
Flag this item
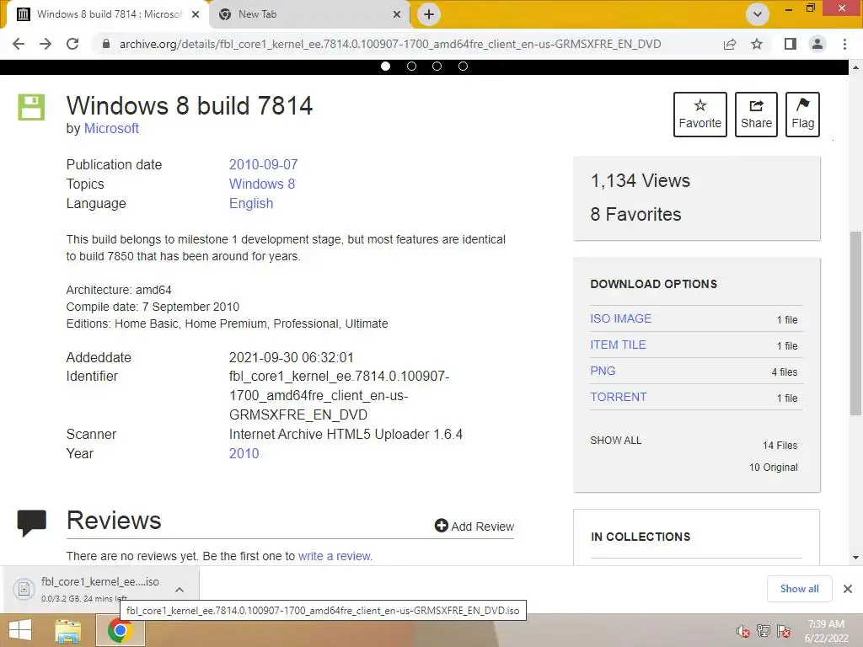(802, 115)
